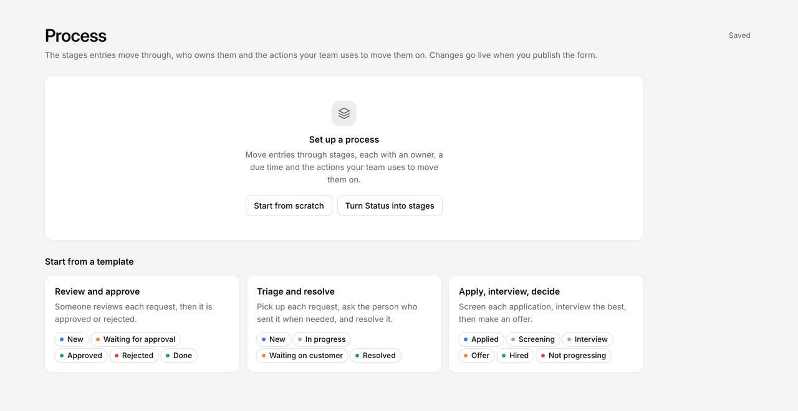
Task: Click the Rejected stage chip
Action: click(x=134, y=356)
